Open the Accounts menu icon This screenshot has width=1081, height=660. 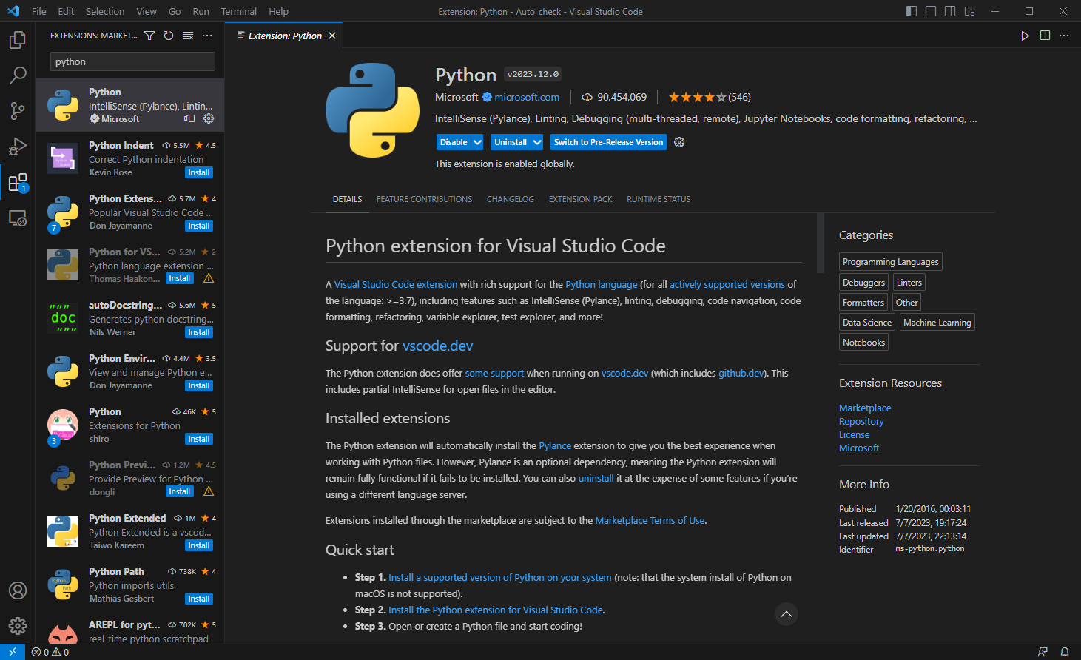18,590
